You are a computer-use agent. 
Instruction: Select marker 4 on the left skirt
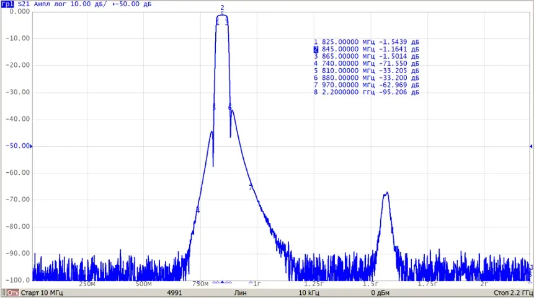click(x=197, y=210)
